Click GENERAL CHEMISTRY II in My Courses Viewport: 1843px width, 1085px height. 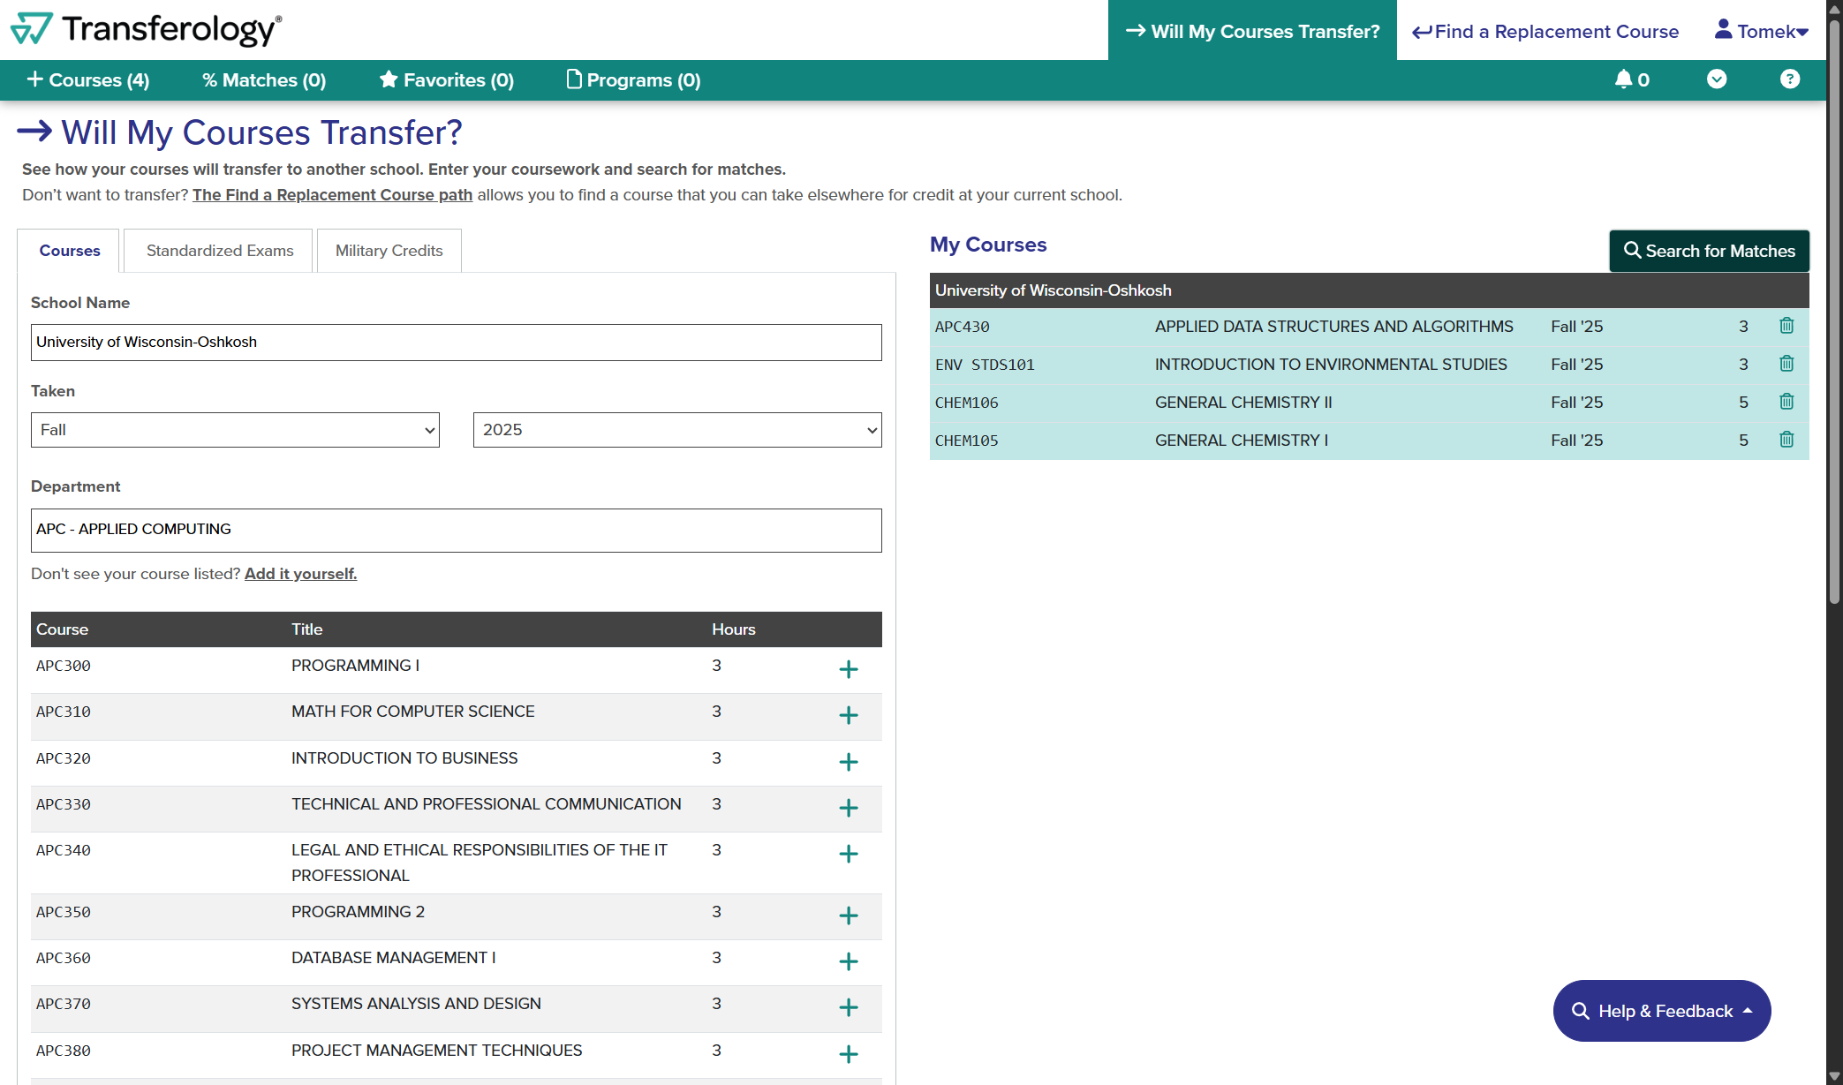click(x=1243, y=403)
